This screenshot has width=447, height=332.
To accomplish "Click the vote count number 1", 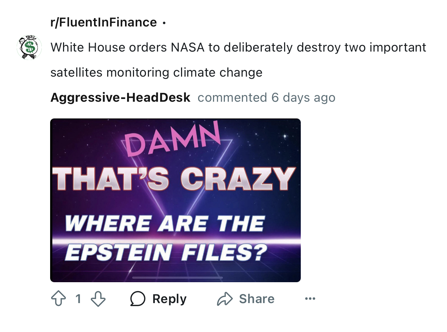I will (78, 299).
